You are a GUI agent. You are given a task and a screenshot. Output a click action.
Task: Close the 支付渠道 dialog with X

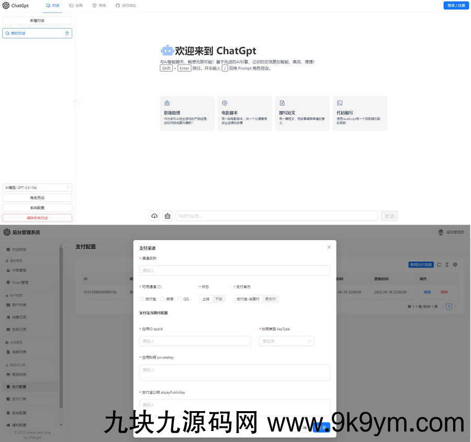tap(329, 247)
